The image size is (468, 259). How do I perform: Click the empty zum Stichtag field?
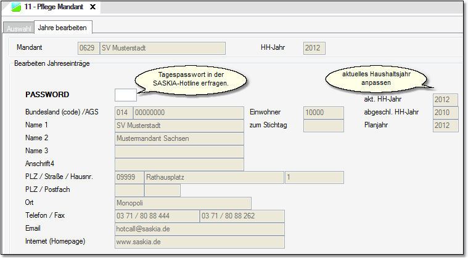click(x=323, y=126)
